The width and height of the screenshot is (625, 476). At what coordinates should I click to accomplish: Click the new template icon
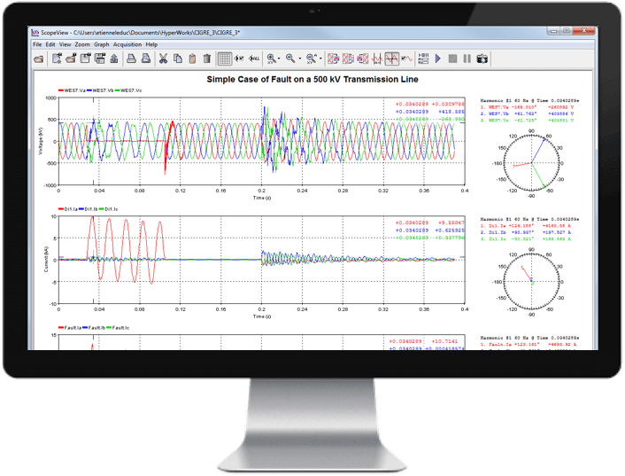point(57,59)
